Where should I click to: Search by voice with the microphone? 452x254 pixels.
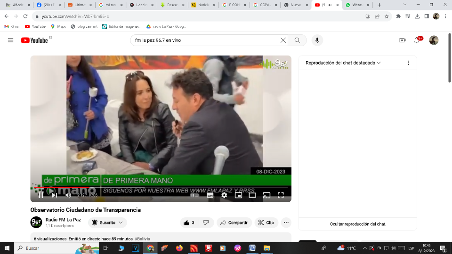coord(317,40)
